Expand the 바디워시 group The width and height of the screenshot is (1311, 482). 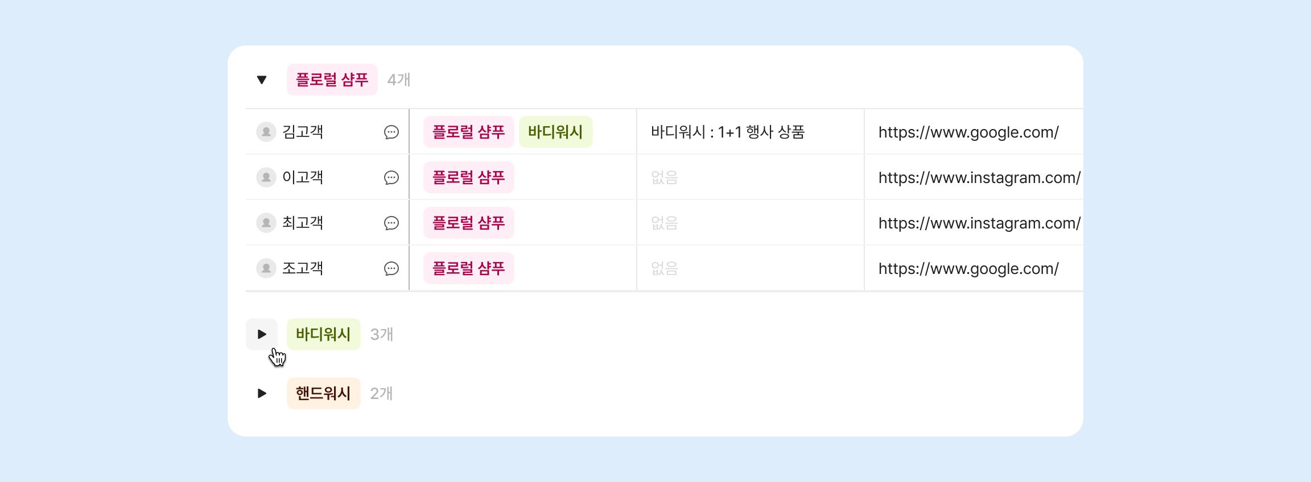click(x=262, y=334)
